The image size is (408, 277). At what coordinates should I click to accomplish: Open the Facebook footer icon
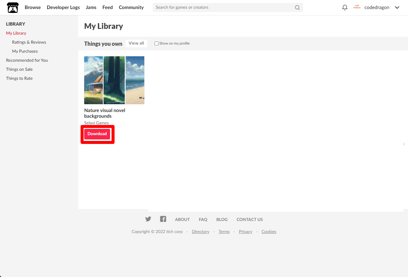[x=163, y=219]
